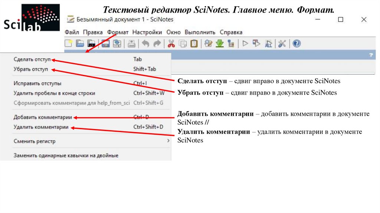Viewport: 380px width, 213px height.
Task: Click the Undo arrow icon
Action: [x=145, y=44]
